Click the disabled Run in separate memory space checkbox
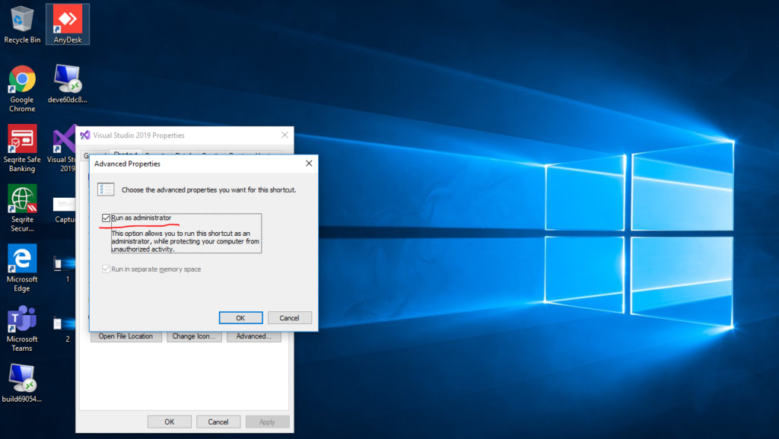 [x=106, y=269]
